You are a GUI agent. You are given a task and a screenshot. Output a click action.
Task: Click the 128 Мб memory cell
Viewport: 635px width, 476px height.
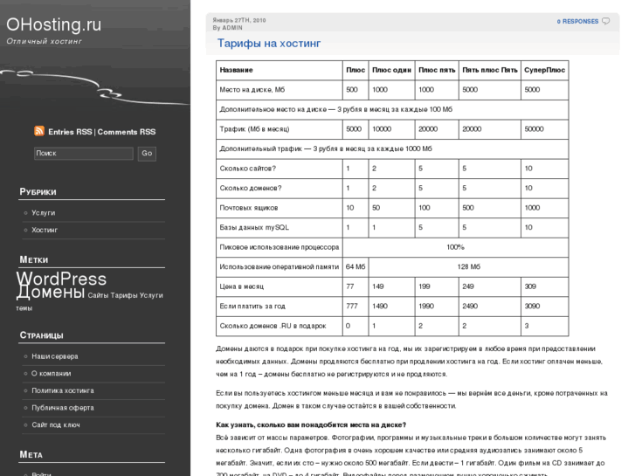468,267
